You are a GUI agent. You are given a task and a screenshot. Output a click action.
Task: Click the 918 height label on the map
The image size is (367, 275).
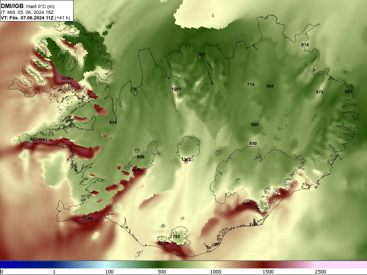pyautogui.click(x=305, y=45)
